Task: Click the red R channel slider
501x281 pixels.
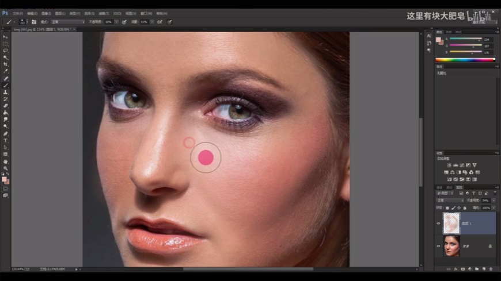Action: point(465,40)
